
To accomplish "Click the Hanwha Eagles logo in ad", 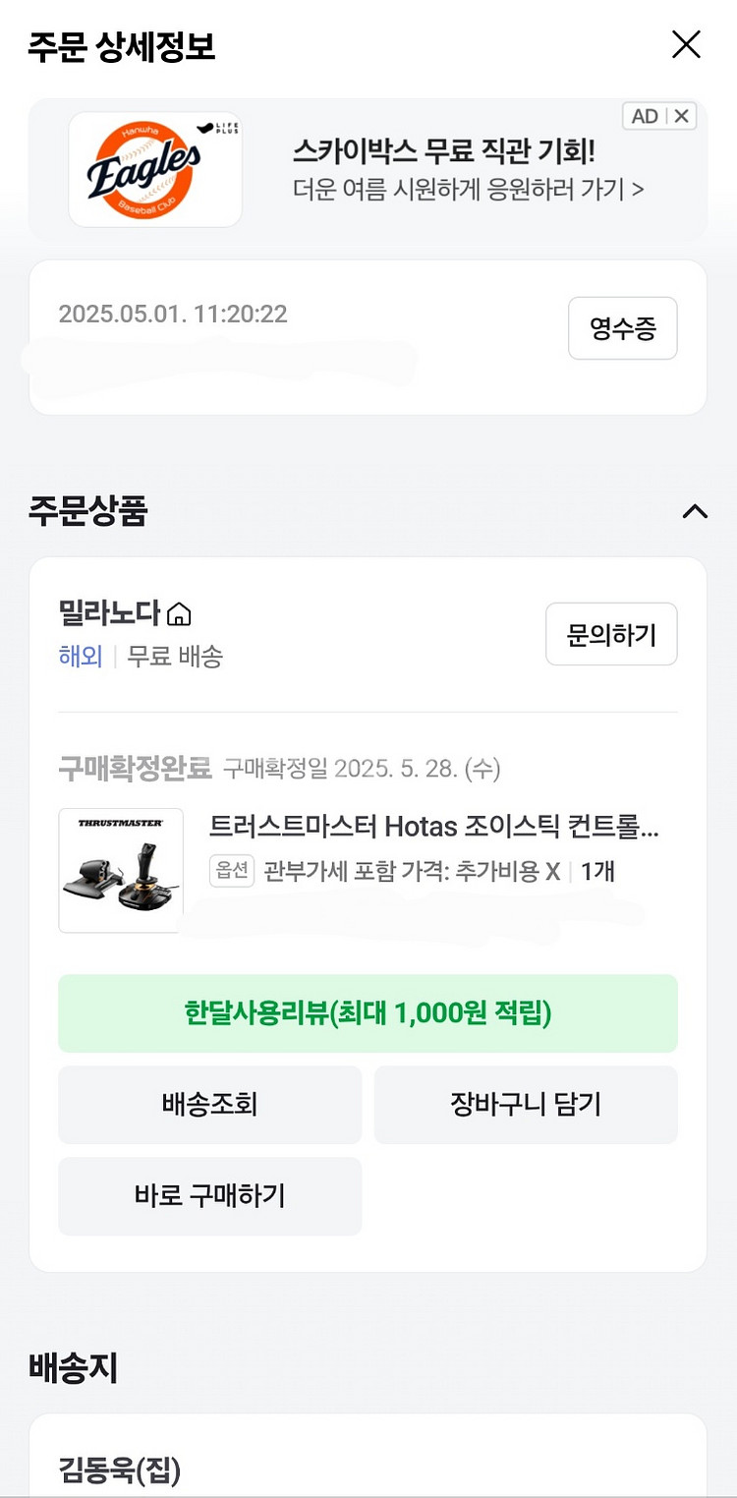I will click(x=155, y=169).
